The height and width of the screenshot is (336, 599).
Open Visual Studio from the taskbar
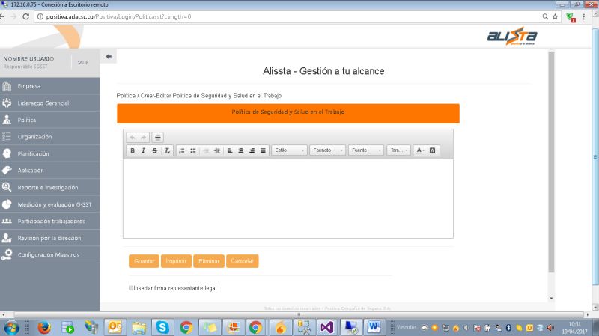(x=327, y=328)
